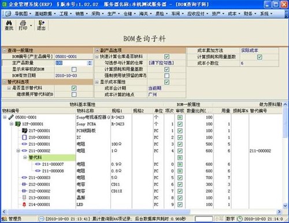Image resolution: width=289 pixels, height=223 pixels.
Task: Click the 替代编号 column header
Action: click(x=266, y=111)
